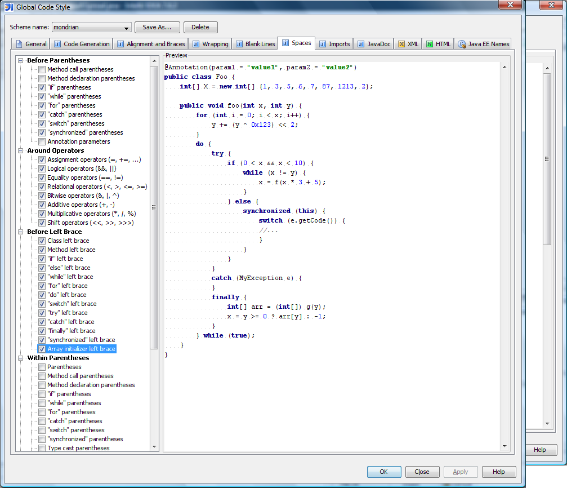This screenshot has height=488, width=567.
Task: Click the Alignment and Braces tab icon
Action: click(x=120, y=44)
